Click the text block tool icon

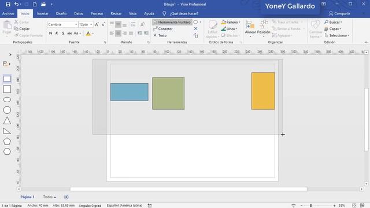(196, 35)
